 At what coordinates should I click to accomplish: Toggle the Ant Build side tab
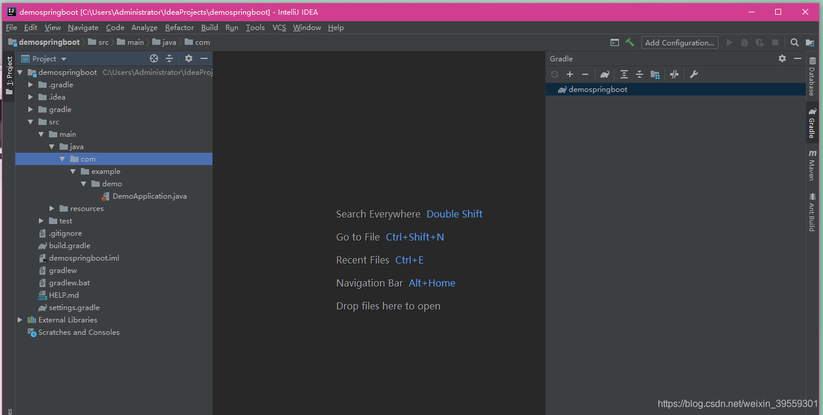tap(812, 211)
